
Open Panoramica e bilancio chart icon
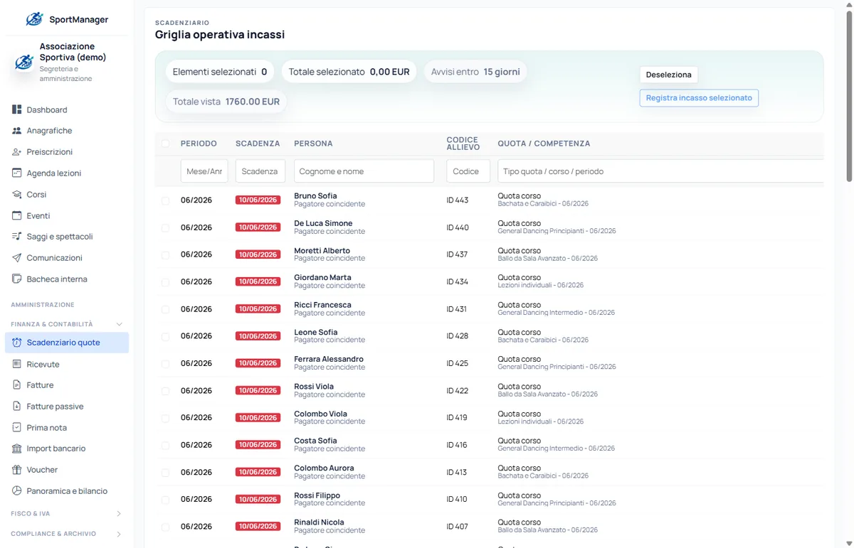tap(16, 491)
